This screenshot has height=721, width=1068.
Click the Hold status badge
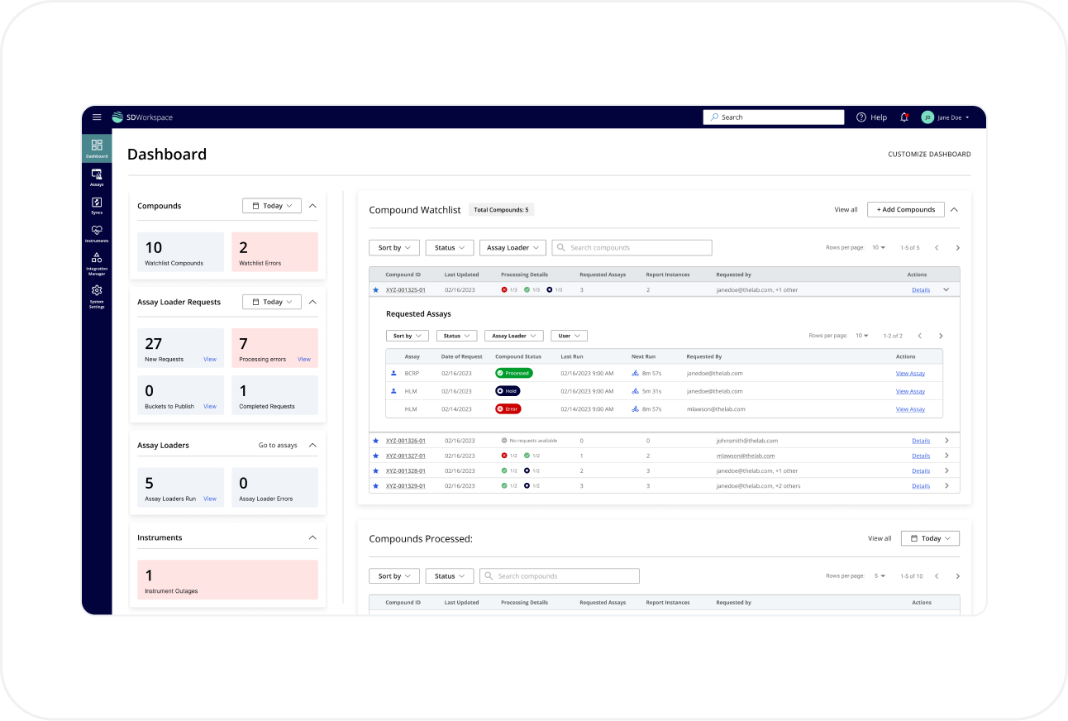coord(508,391)
